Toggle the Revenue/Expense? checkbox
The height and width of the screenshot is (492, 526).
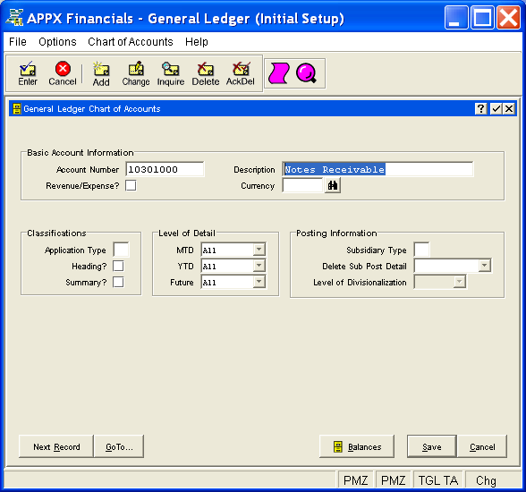(131, 185)
